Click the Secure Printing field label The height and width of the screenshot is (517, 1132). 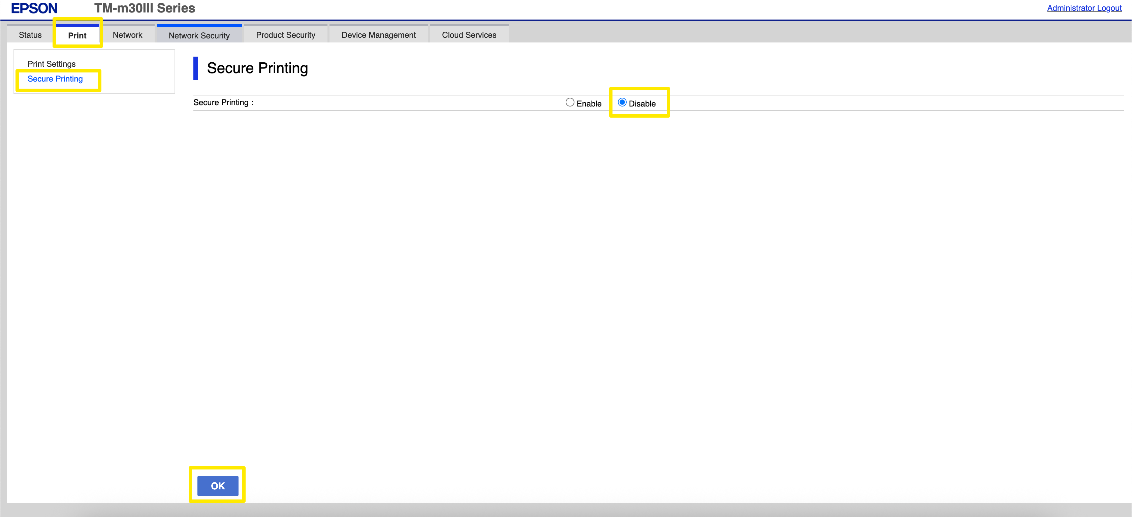point(223,102)
